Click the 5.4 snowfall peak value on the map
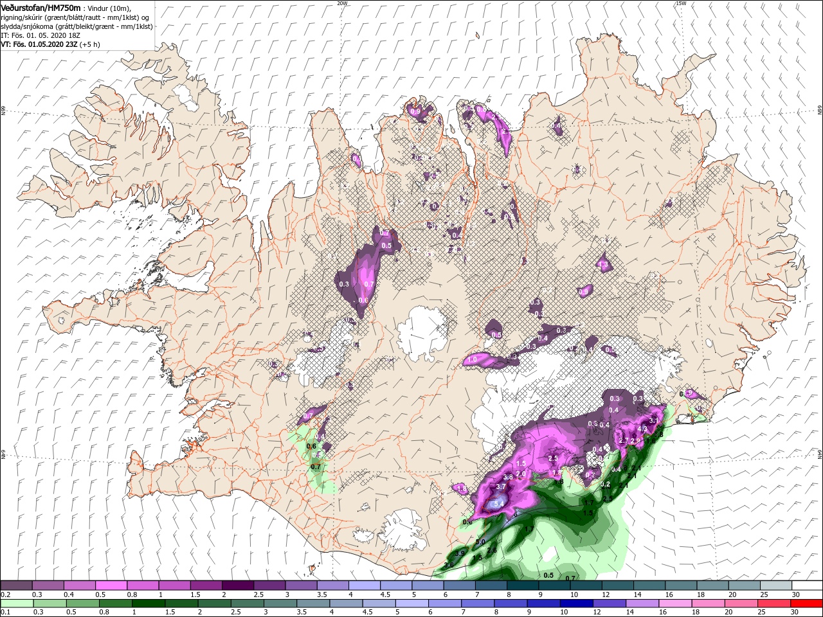The width and height of the screenshot is (823, 617). 498,505
